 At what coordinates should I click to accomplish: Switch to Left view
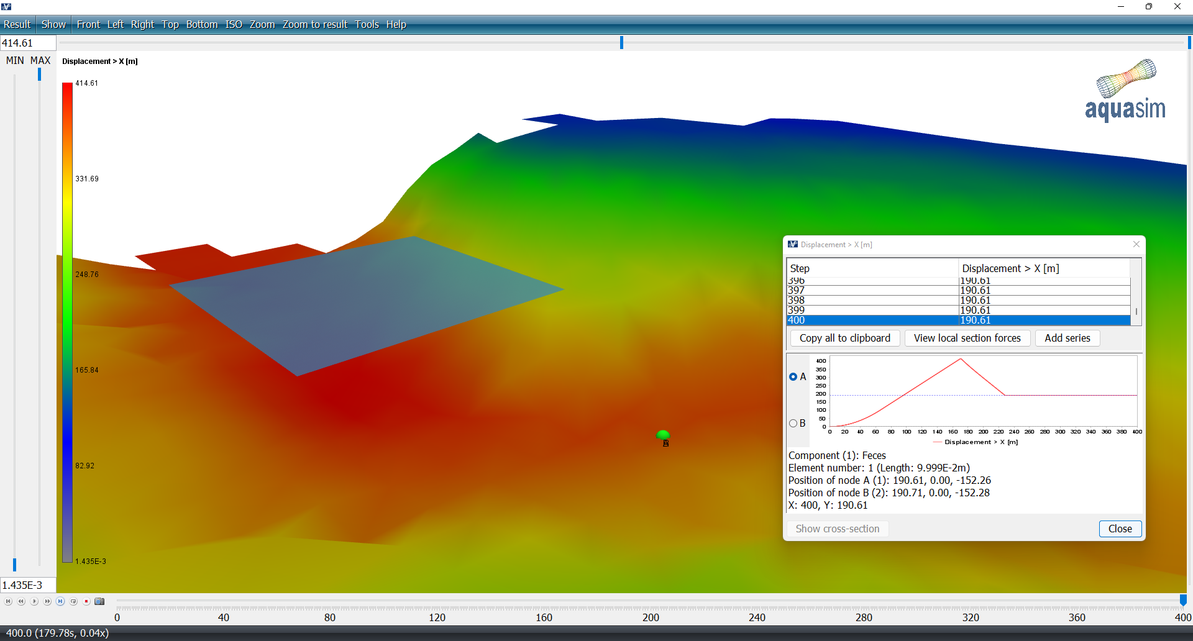(116, 24)
